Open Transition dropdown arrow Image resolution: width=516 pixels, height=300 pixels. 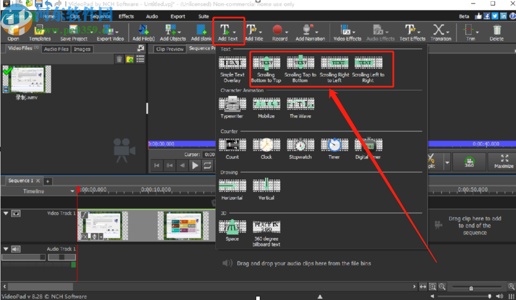448,32
